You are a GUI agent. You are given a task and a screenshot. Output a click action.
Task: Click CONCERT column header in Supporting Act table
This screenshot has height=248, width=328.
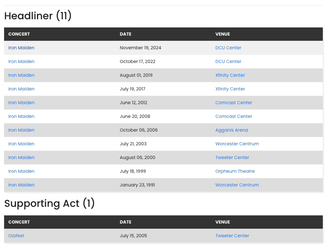(x=19, y=222)
